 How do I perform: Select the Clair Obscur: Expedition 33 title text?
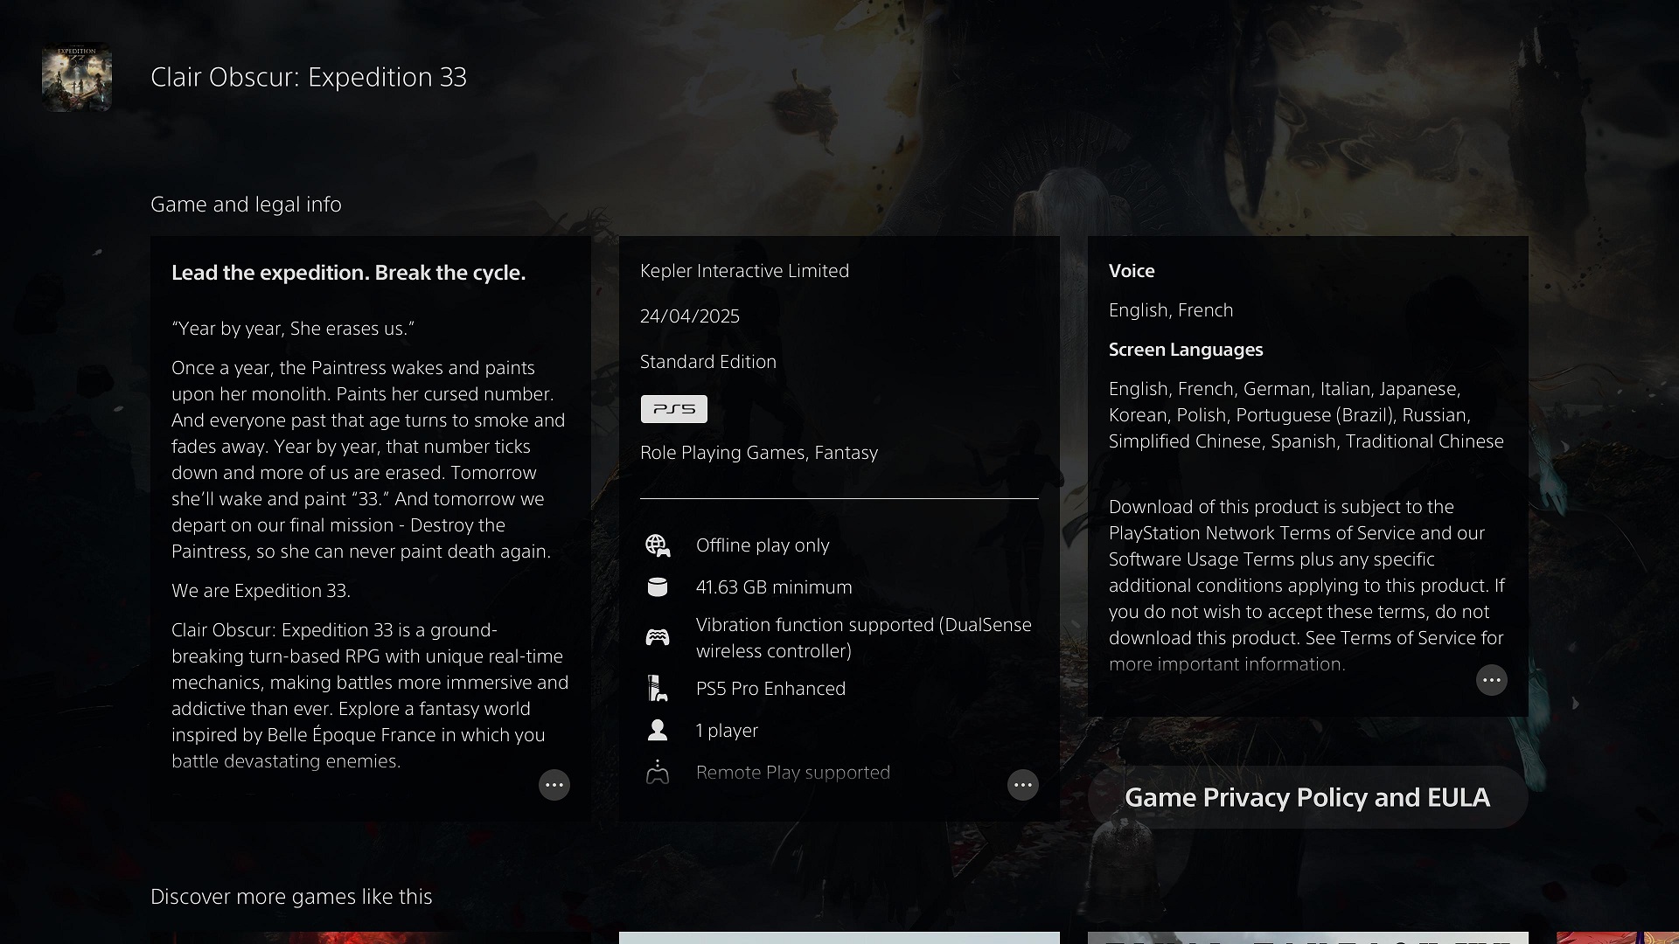tap(308, 77)
